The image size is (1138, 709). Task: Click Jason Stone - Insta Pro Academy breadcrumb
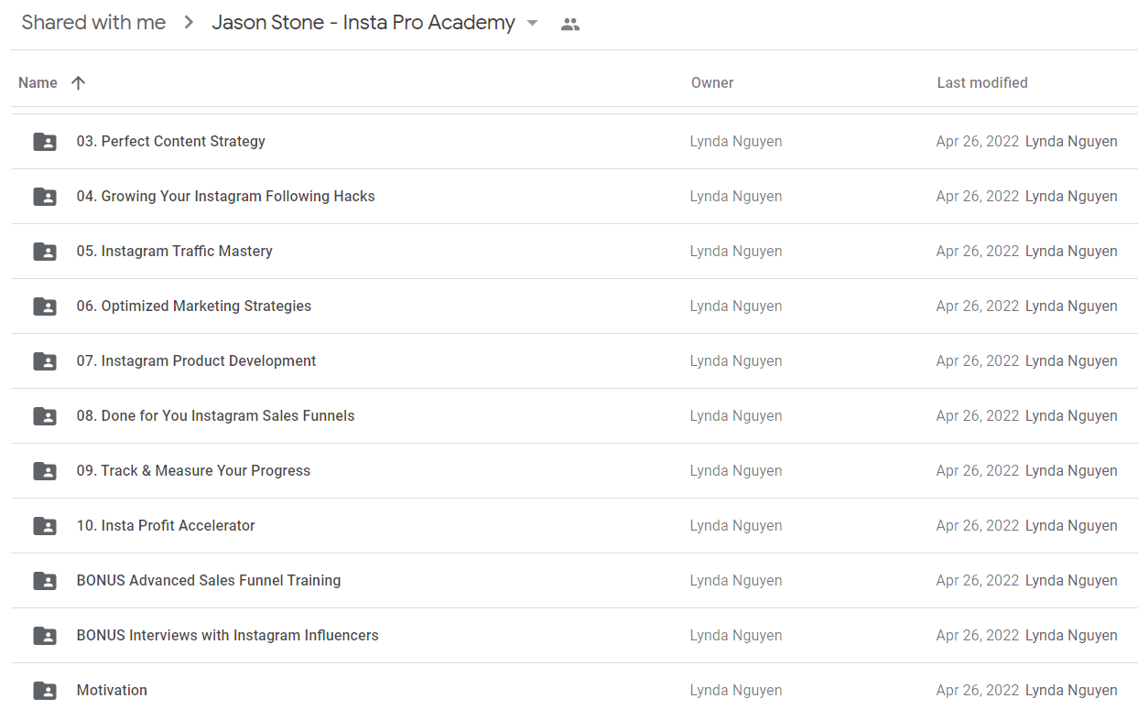363,23
